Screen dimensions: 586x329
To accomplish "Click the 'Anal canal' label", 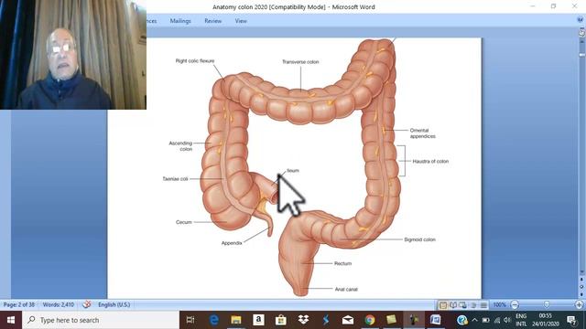I will (x=346, y=289).
